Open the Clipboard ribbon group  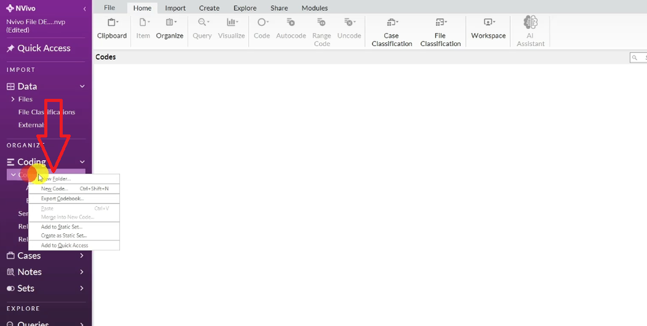(x=112, y=29)
